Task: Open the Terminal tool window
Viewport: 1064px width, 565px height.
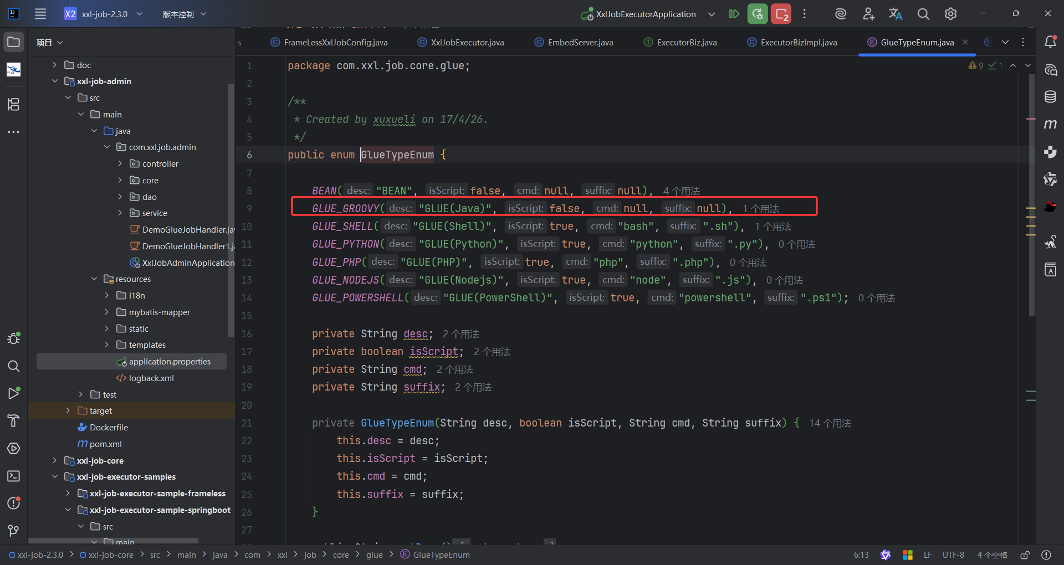Action: coord(14,476)
